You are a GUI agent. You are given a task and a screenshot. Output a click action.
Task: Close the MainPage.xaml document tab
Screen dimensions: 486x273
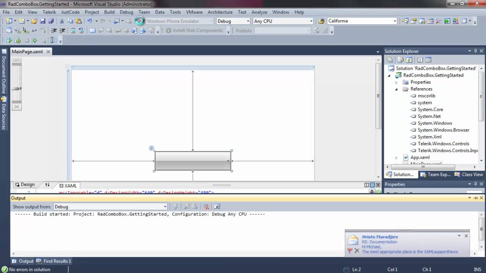tap(48, 52)
